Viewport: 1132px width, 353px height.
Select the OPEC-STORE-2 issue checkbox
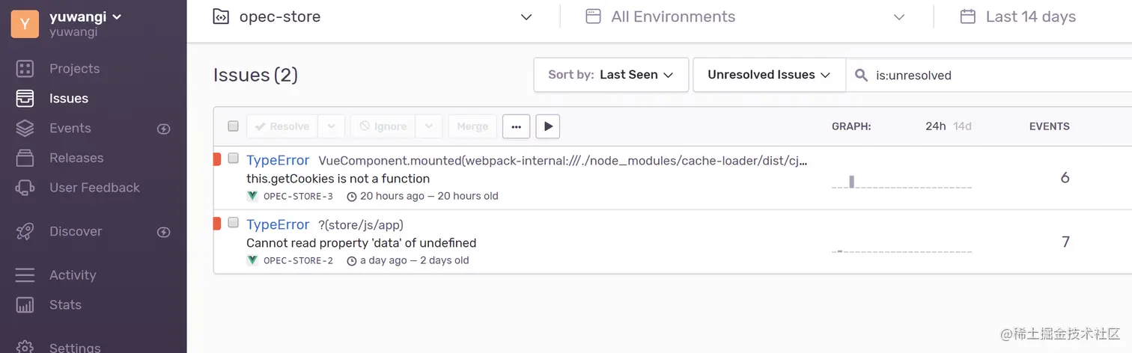click(x=233, y=223)
